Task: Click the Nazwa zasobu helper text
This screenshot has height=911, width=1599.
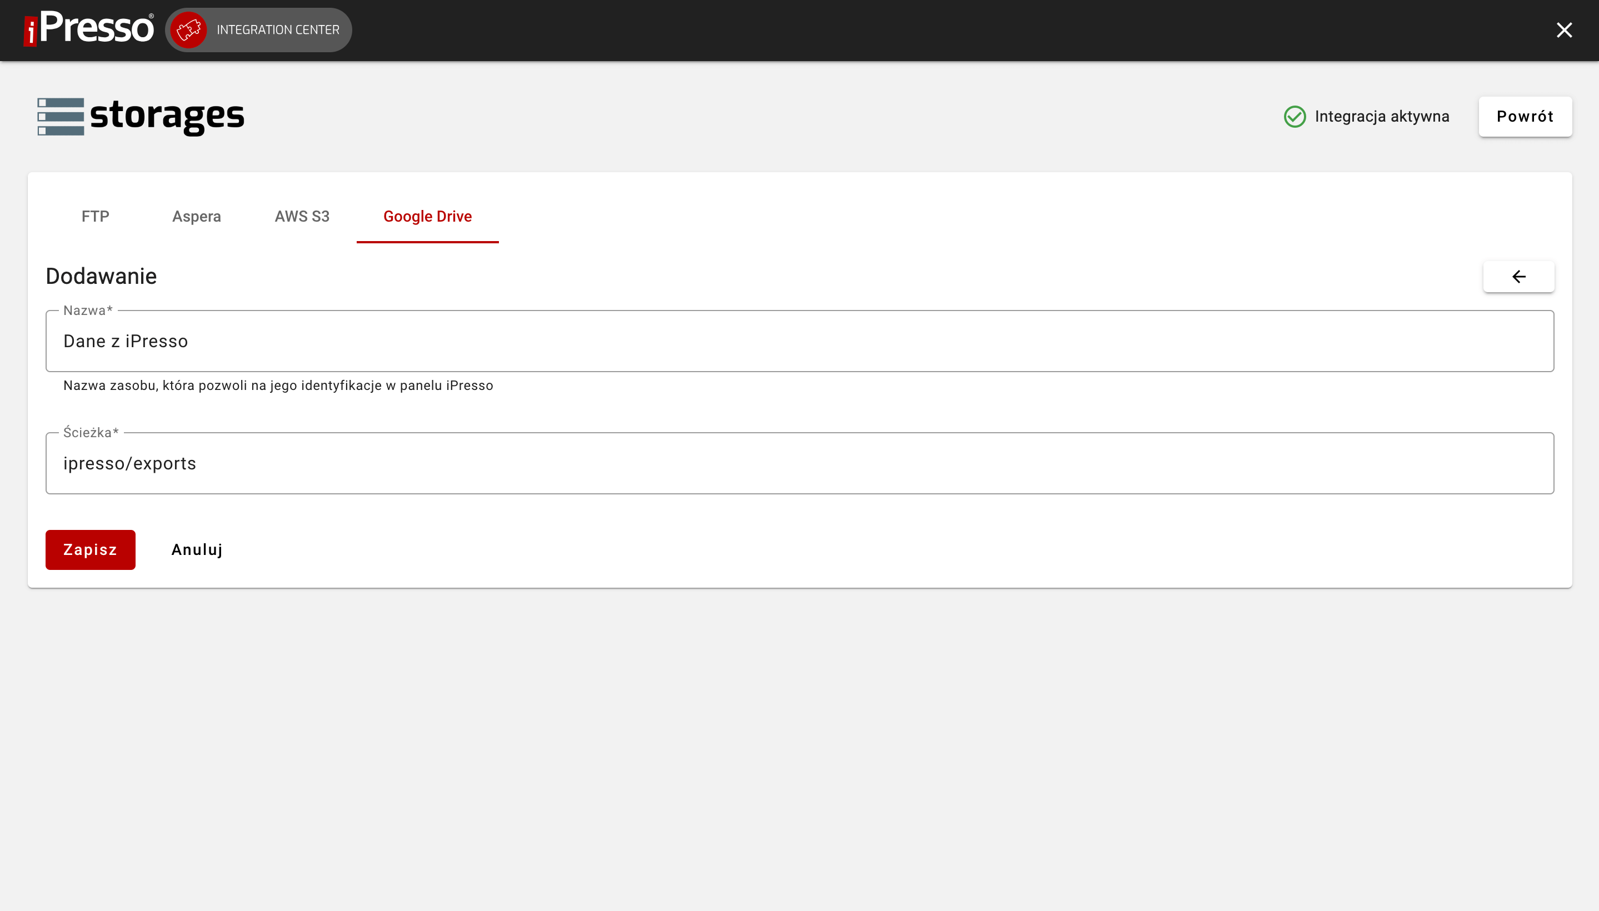Action: 278,386
